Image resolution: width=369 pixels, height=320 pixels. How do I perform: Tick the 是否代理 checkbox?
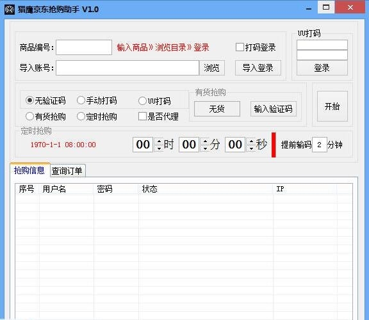tap(143, 116)
